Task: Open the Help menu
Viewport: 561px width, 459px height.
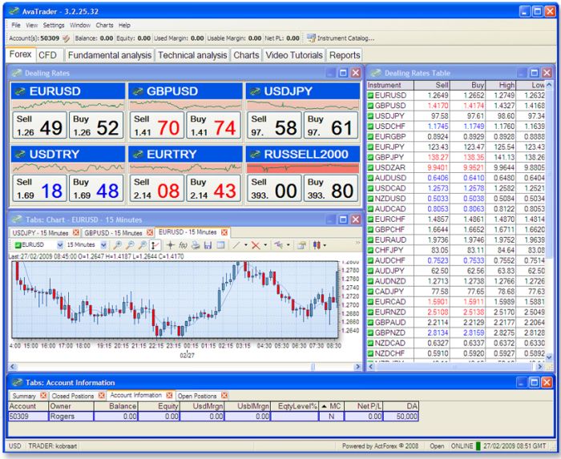Action: tap(124, 25)
